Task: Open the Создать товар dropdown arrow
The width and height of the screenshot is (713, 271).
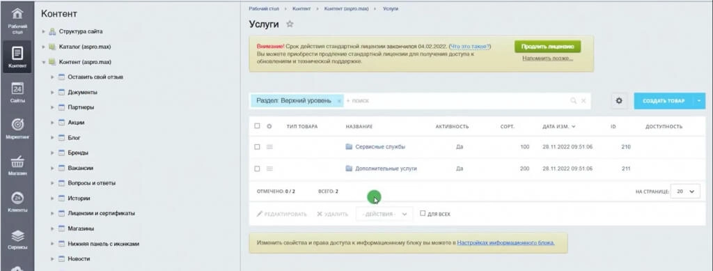Action: 699,101
